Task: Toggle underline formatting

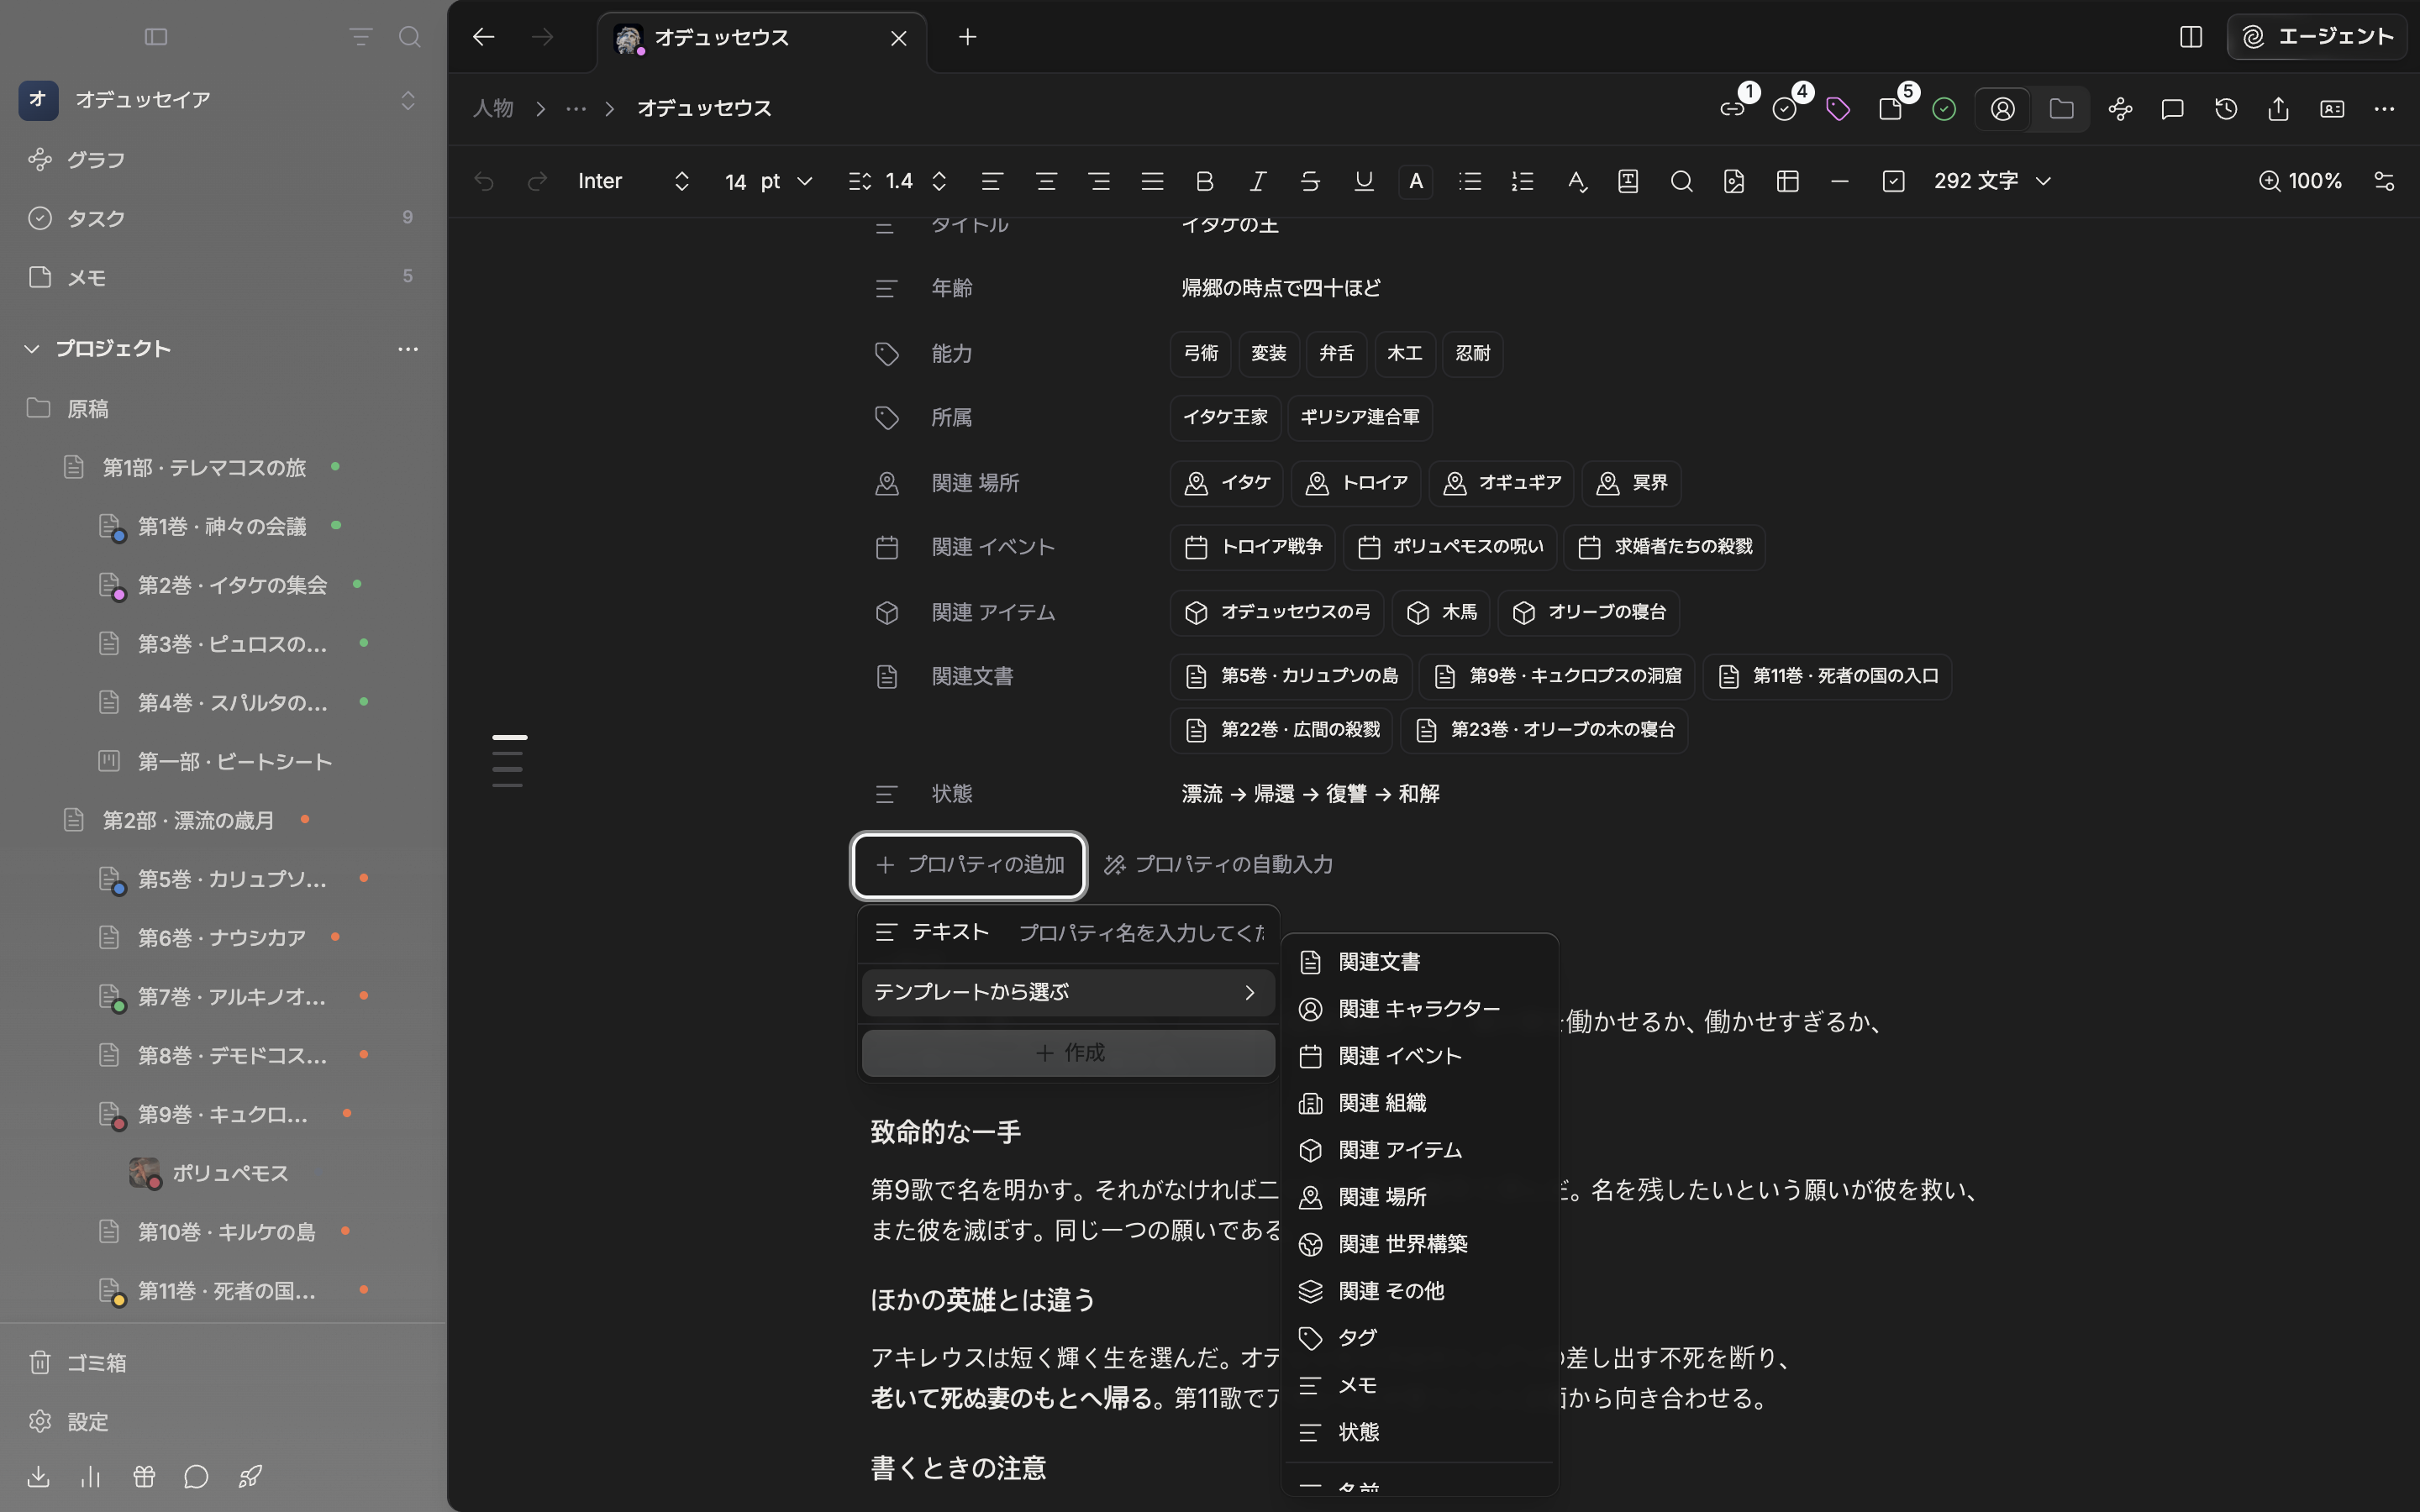Action: tap(1363, 181)
